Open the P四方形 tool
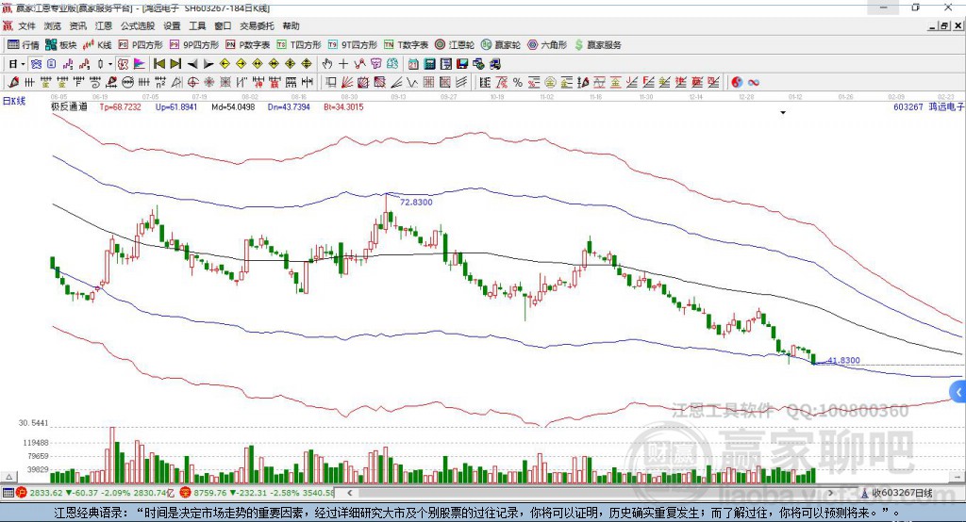Viewport: 966px width, 522px height. click(x=141, y=45)
